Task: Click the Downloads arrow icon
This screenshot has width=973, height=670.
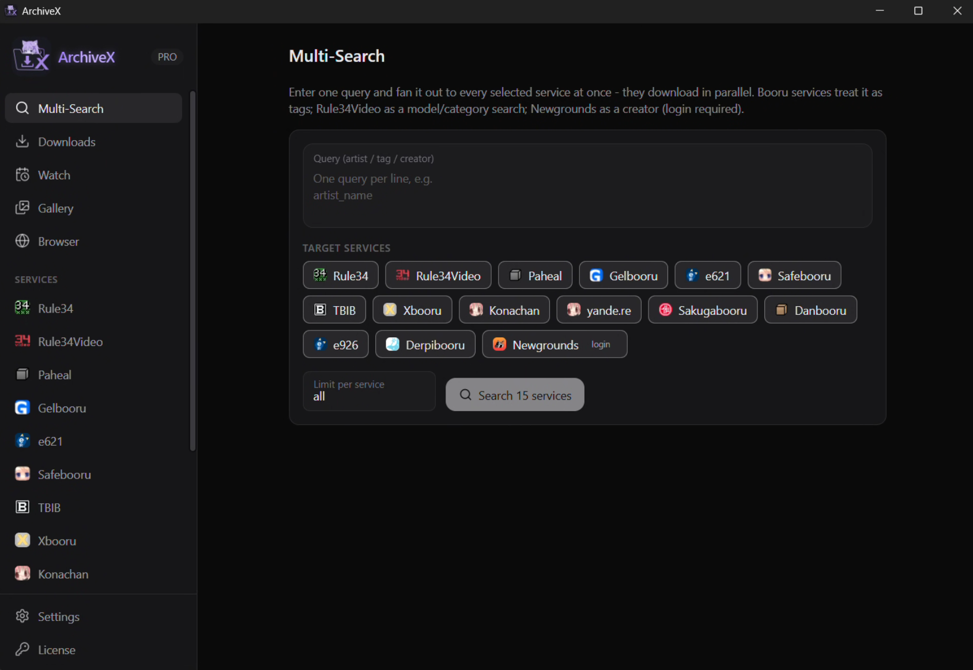Action: [x=22, y=141]
